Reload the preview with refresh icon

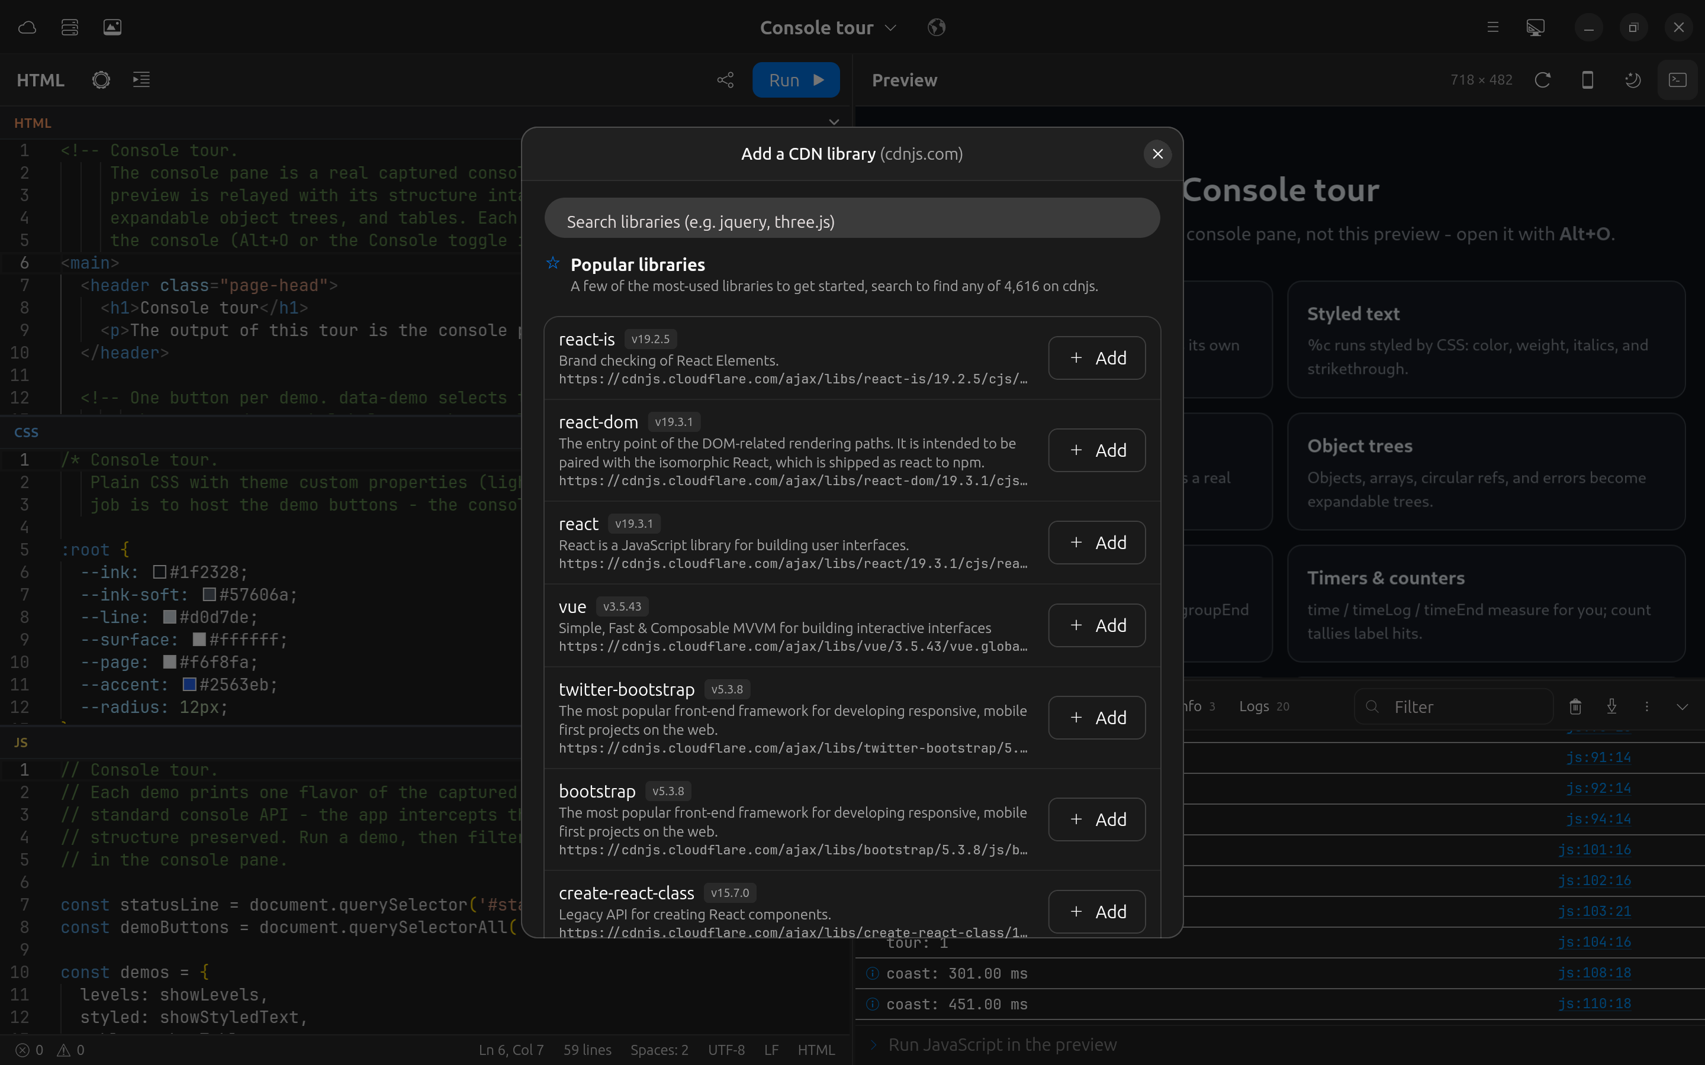pyautogui.click(x=1542, y=80)
